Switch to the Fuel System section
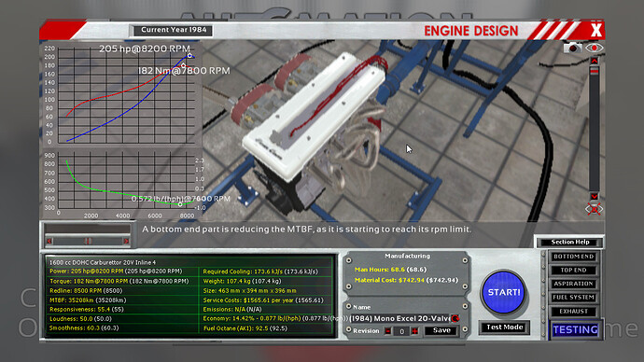 point(573,297)
